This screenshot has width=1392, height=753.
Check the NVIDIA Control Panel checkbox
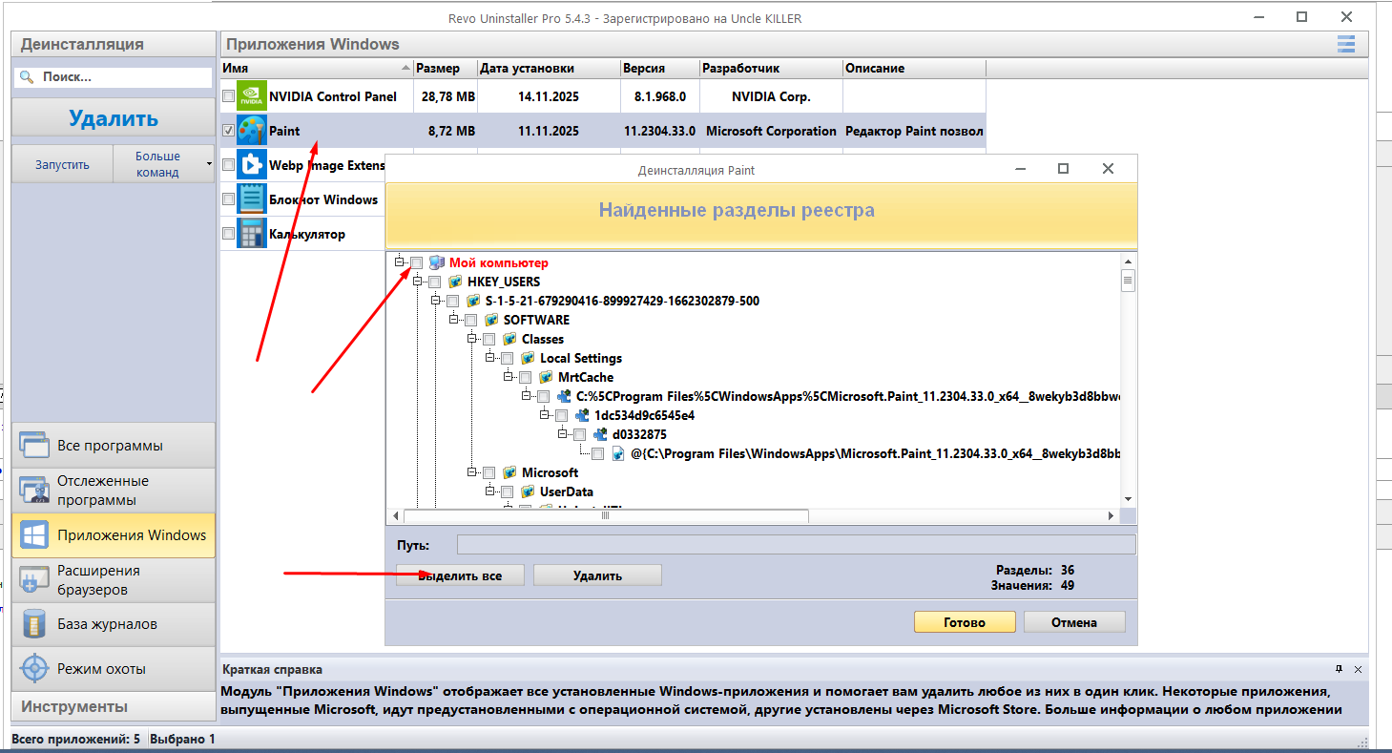coord(228,96)
